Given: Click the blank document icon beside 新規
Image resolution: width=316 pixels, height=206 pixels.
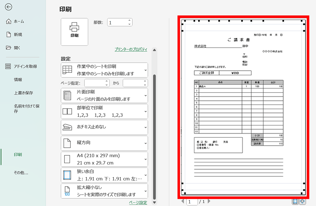Looking at the screenshot, I should [x=9, y=34].
